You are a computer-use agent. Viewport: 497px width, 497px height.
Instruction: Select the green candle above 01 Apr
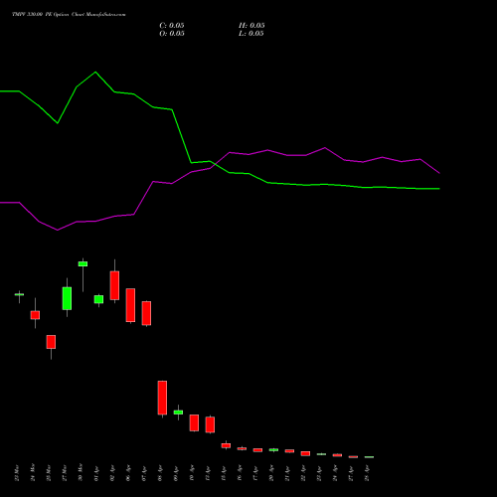98,299
